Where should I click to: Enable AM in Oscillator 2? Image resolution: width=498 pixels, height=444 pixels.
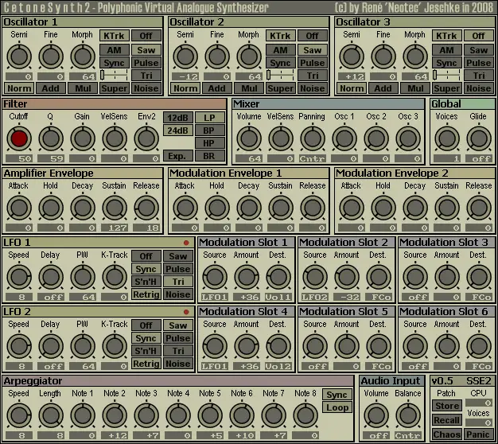pyautogui.click(x=281, y=50)
